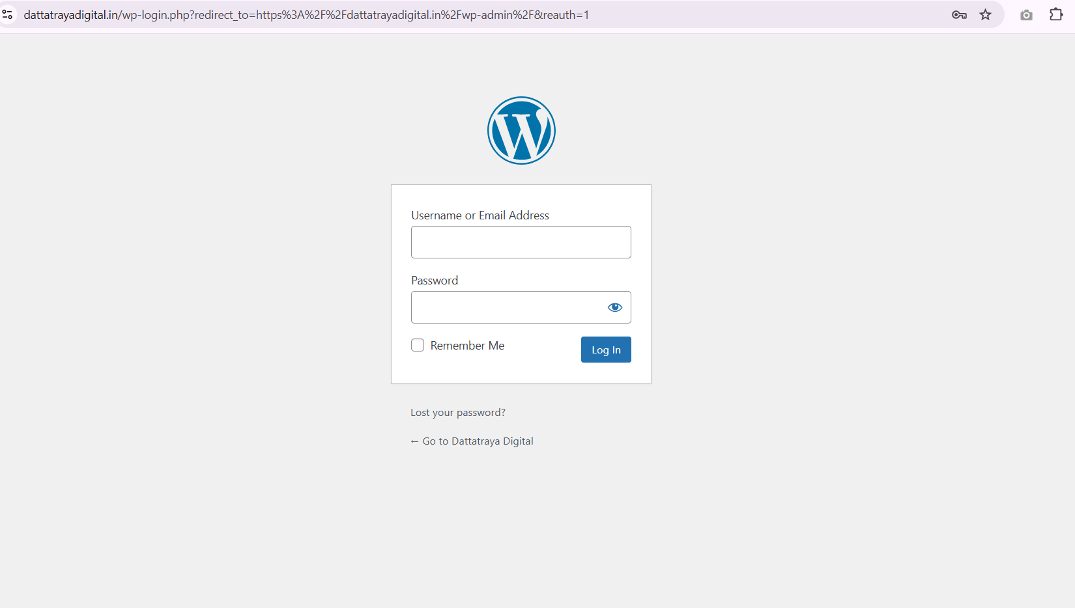Click the Username or Email Address field
Image resolution: width=1075 pixels, height=608 pixels.
coord(521,242)
